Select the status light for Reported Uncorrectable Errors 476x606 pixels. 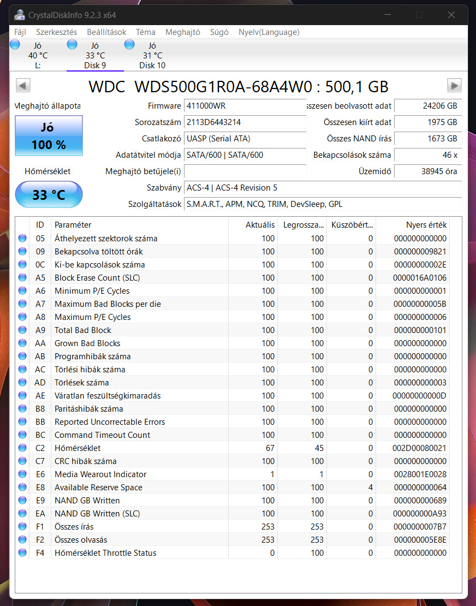(22, 421)
